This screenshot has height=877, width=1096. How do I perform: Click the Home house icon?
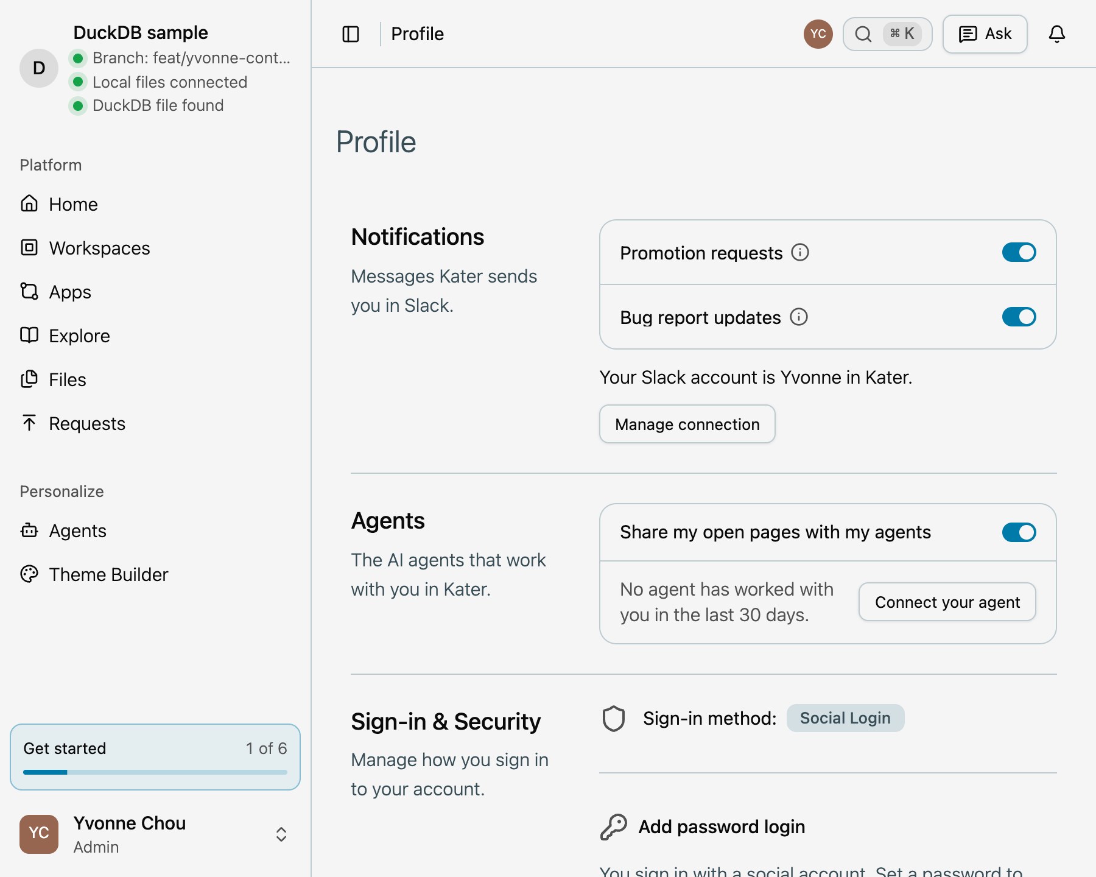29,203
